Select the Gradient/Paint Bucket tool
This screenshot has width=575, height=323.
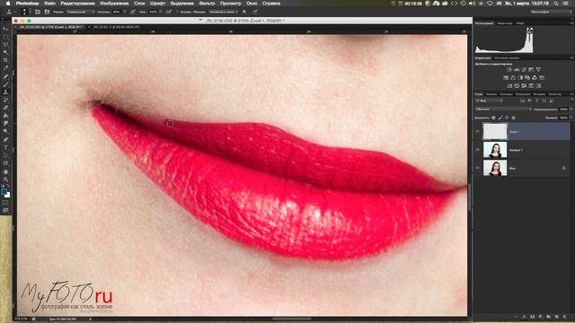[x=5, y=116]
